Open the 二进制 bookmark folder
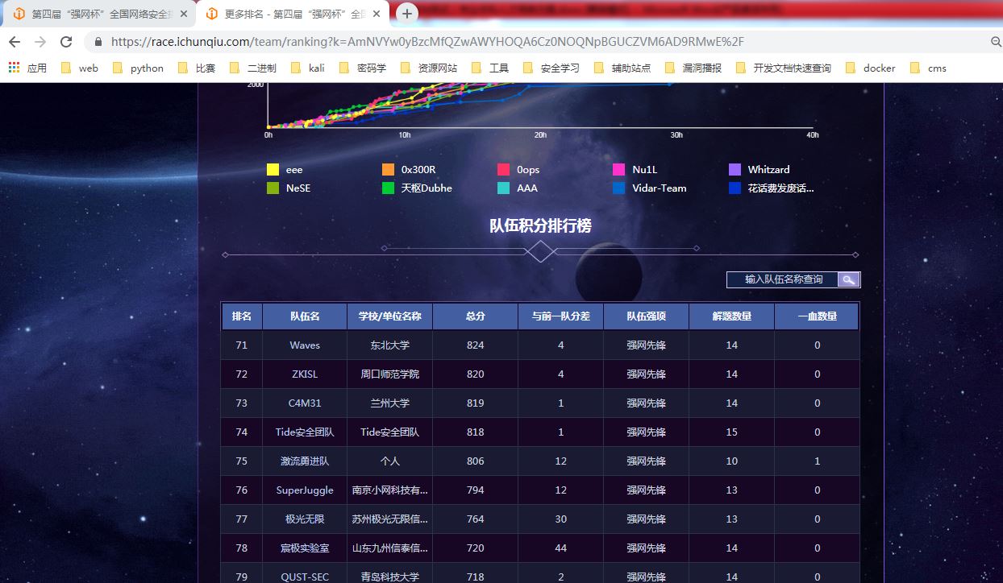Viewport: 1003px width, 583px height. click(253, 68)
